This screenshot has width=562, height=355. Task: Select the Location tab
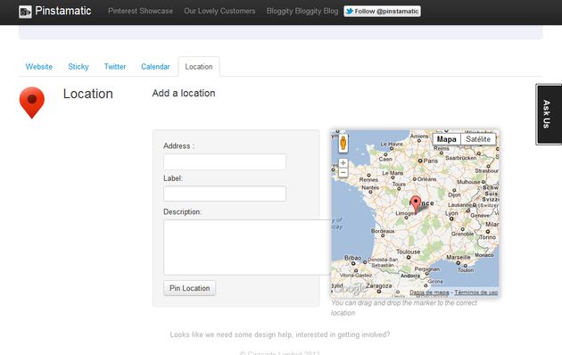[x=199, y=67]
